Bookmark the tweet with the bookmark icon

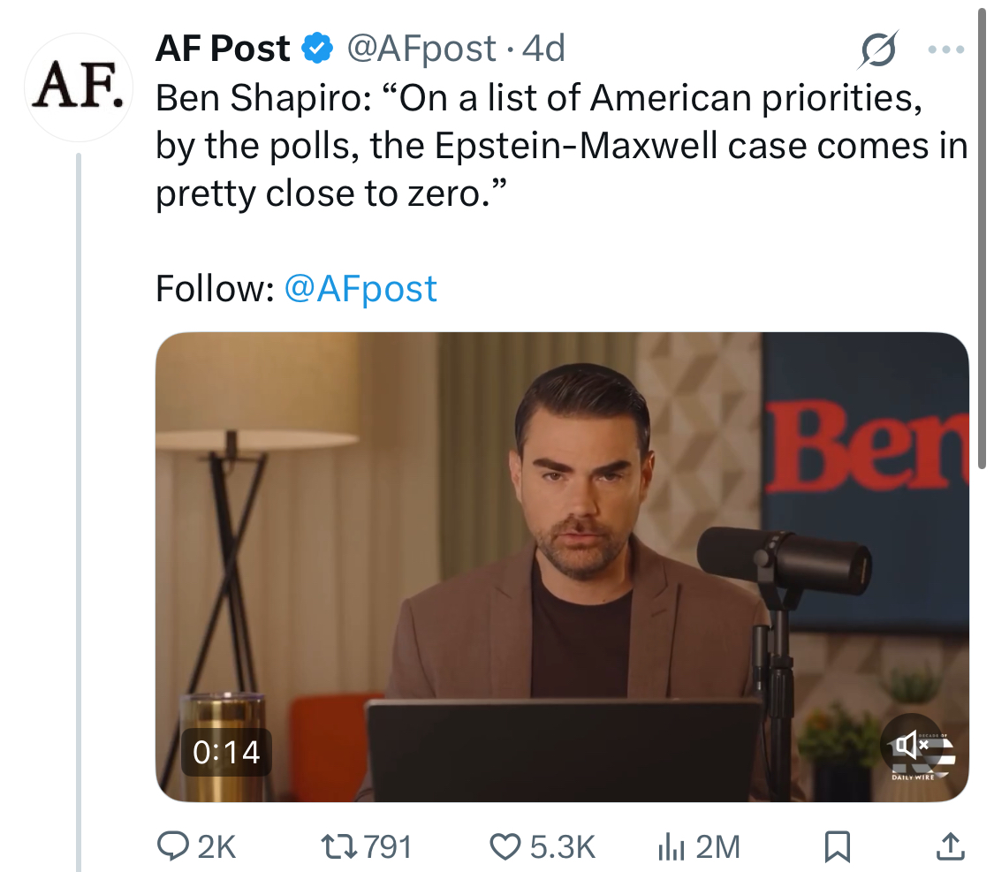coord(837,846)
